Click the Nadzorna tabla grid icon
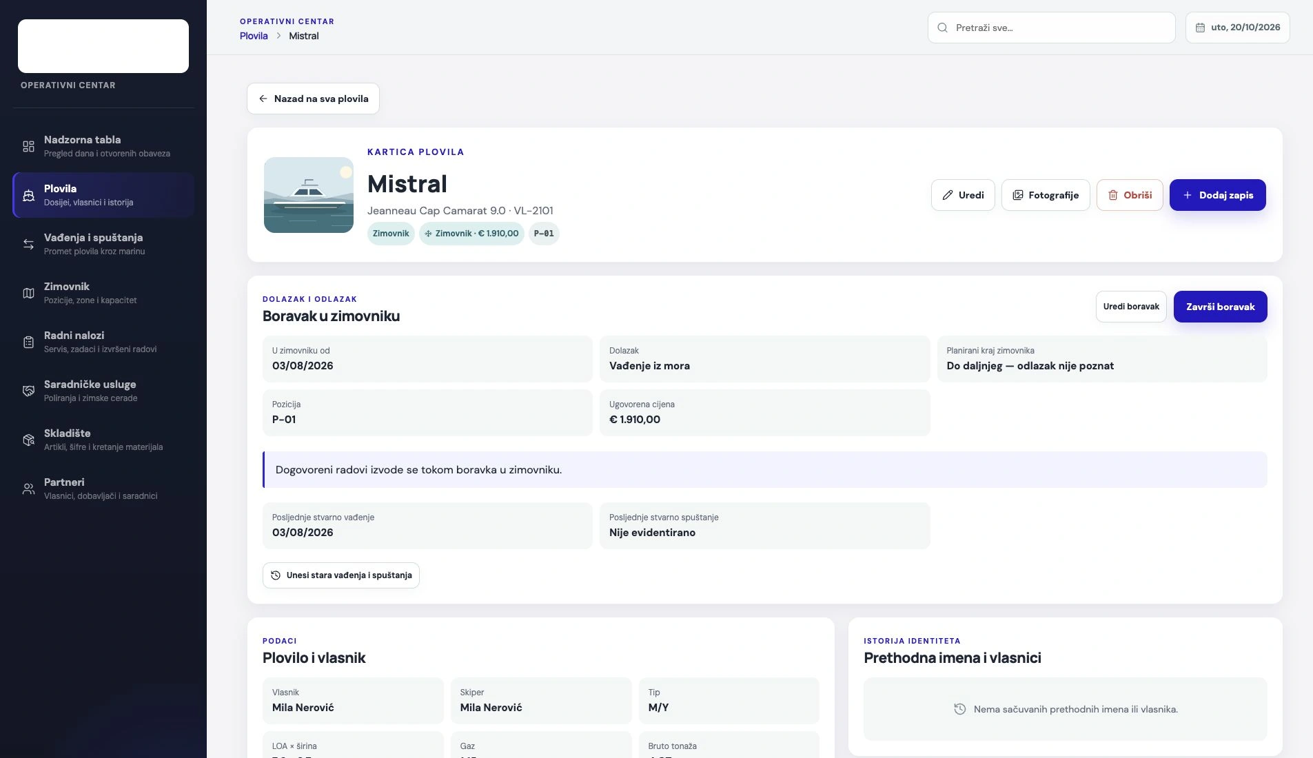The height and width of the screenshot is (758, 1313). coord(28,146)
